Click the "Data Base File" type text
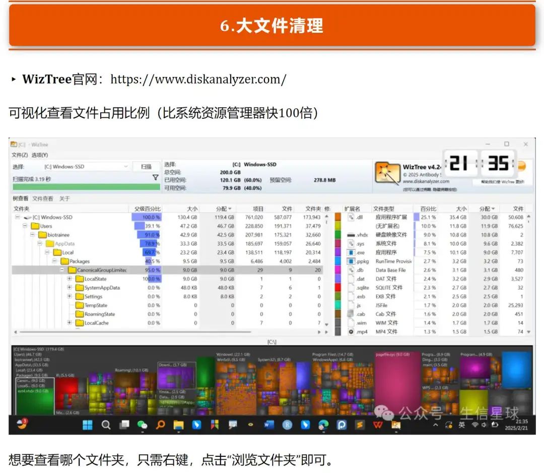The width and height of the screenshot is (544, 473). [x=390, y=270]
